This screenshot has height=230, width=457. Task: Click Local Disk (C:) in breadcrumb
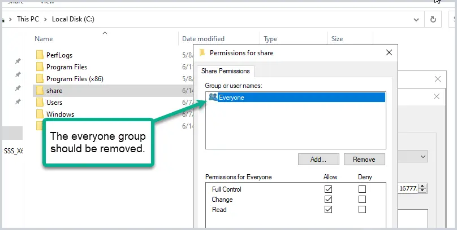pyautogui.click(x=73, y=19)
